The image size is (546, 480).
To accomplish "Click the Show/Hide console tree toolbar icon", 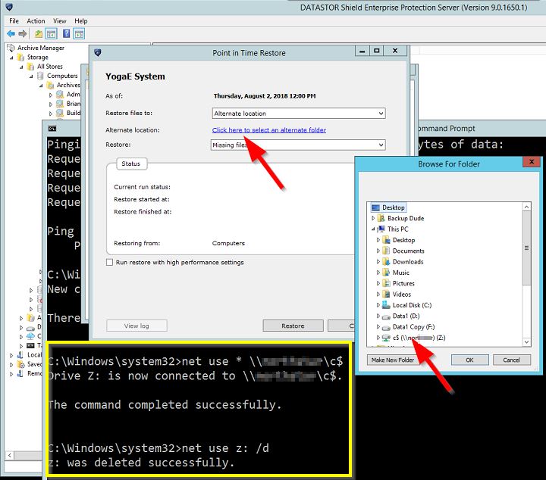I will [52, 34].
